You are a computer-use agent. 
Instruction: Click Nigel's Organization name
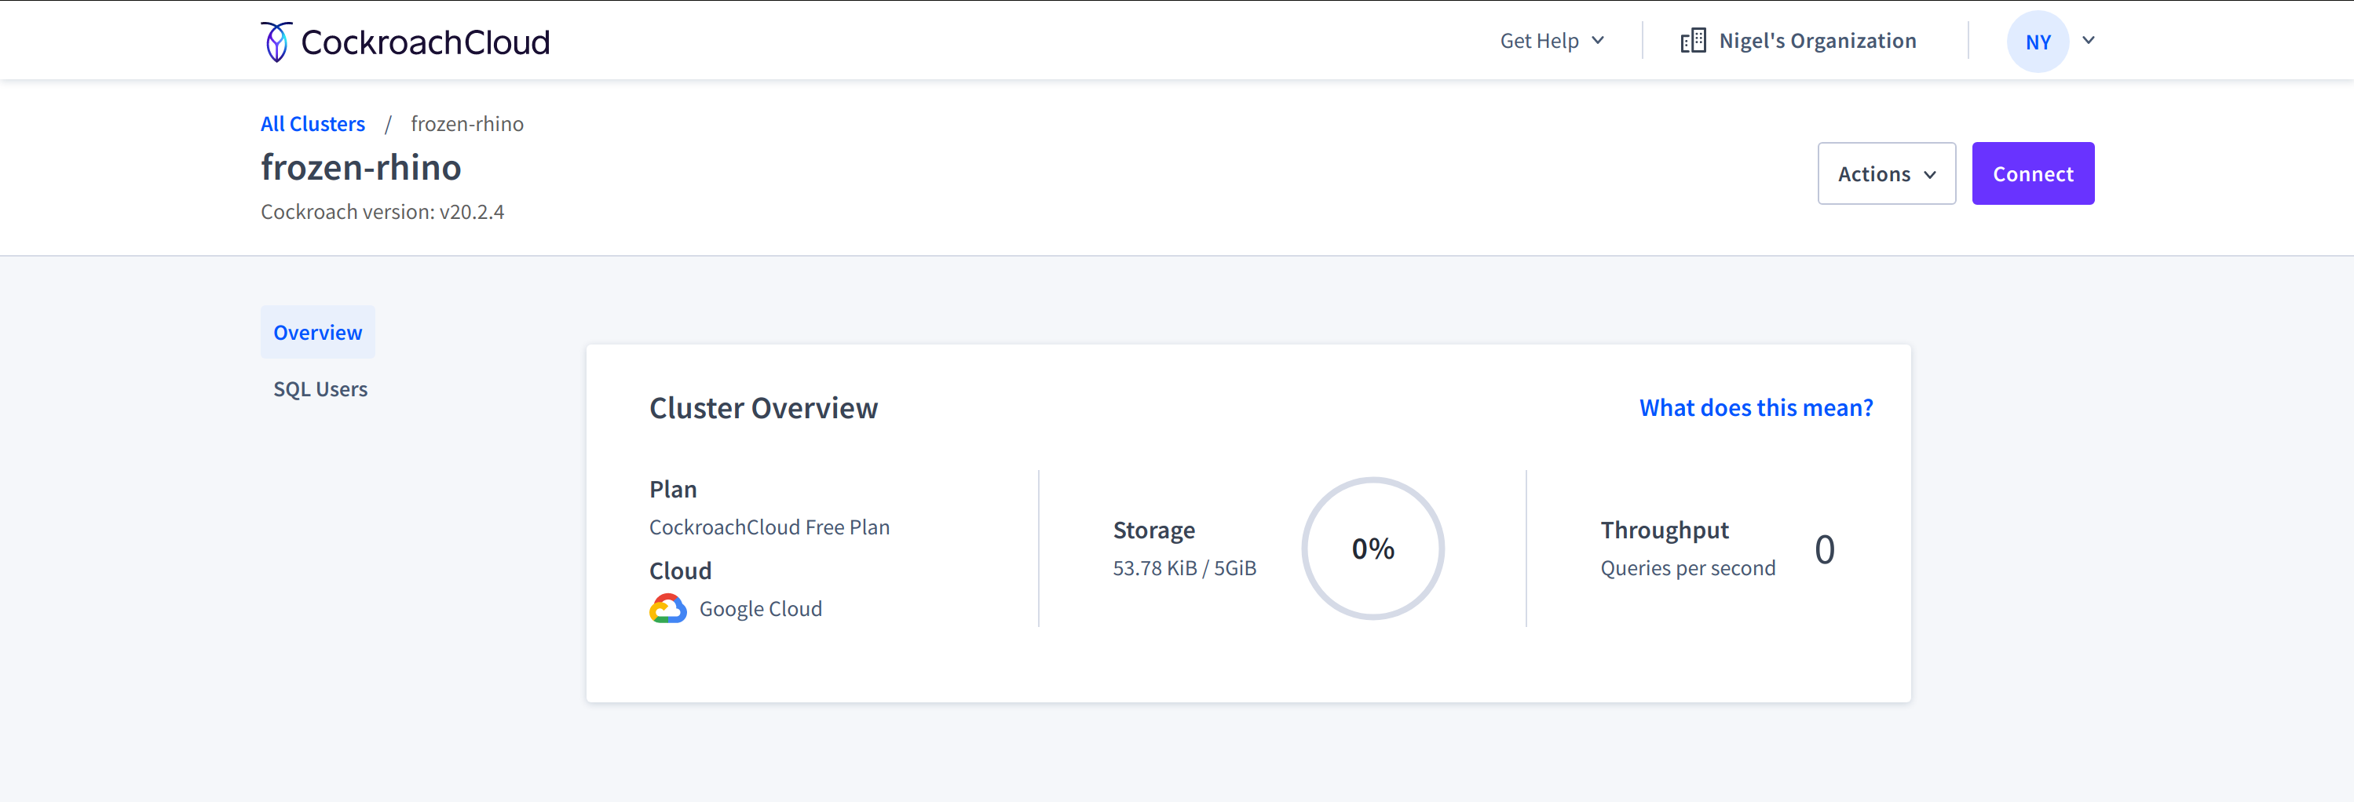click(1817, 41)
